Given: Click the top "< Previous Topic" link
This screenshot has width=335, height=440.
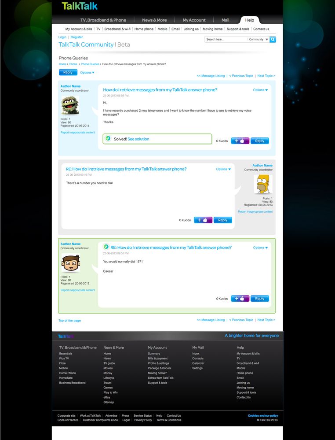Looking at the screenshot, I should (x=241, y=76).
